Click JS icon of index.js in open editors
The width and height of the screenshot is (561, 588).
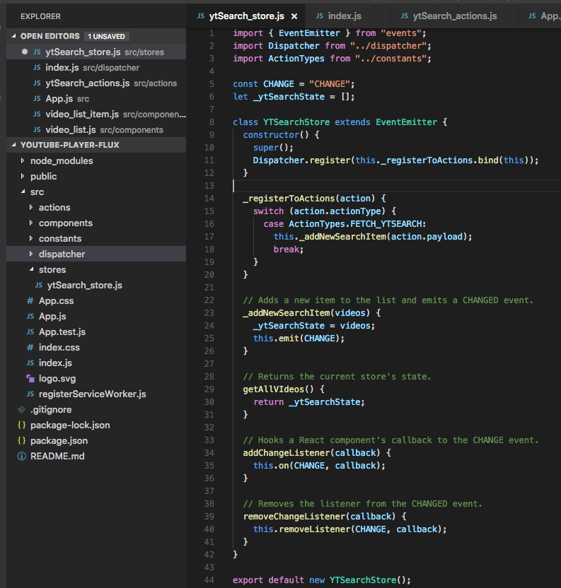37,68
